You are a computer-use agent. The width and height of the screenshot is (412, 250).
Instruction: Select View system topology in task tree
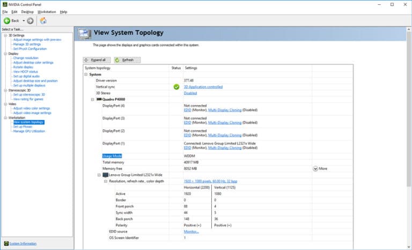[x=29, y=122]
